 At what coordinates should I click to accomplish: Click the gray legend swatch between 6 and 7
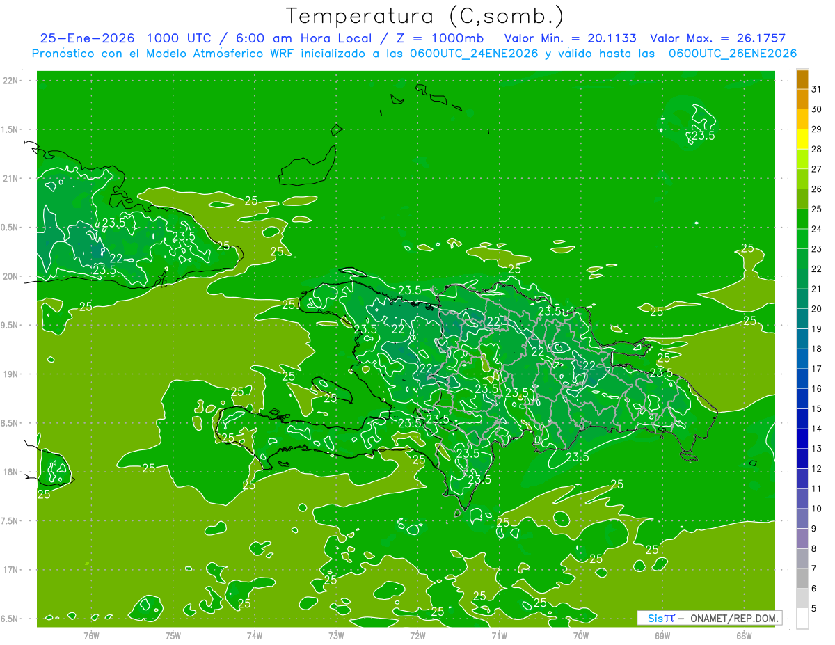(x=802, y=578)
